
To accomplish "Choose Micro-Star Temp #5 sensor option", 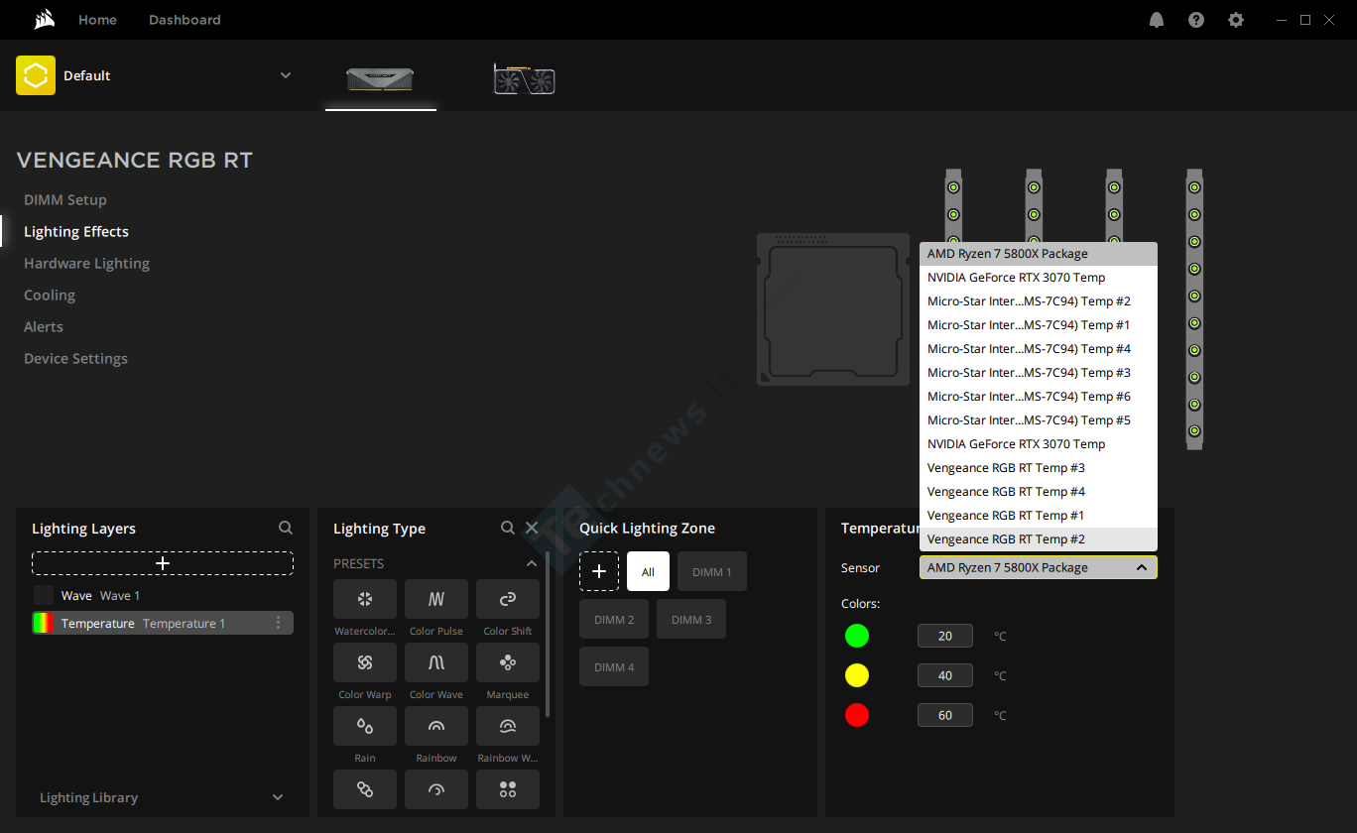I will [1039, 420].
